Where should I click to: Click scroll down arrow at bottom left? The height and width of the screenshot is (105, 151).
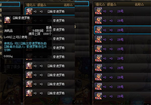click(22, 103)
